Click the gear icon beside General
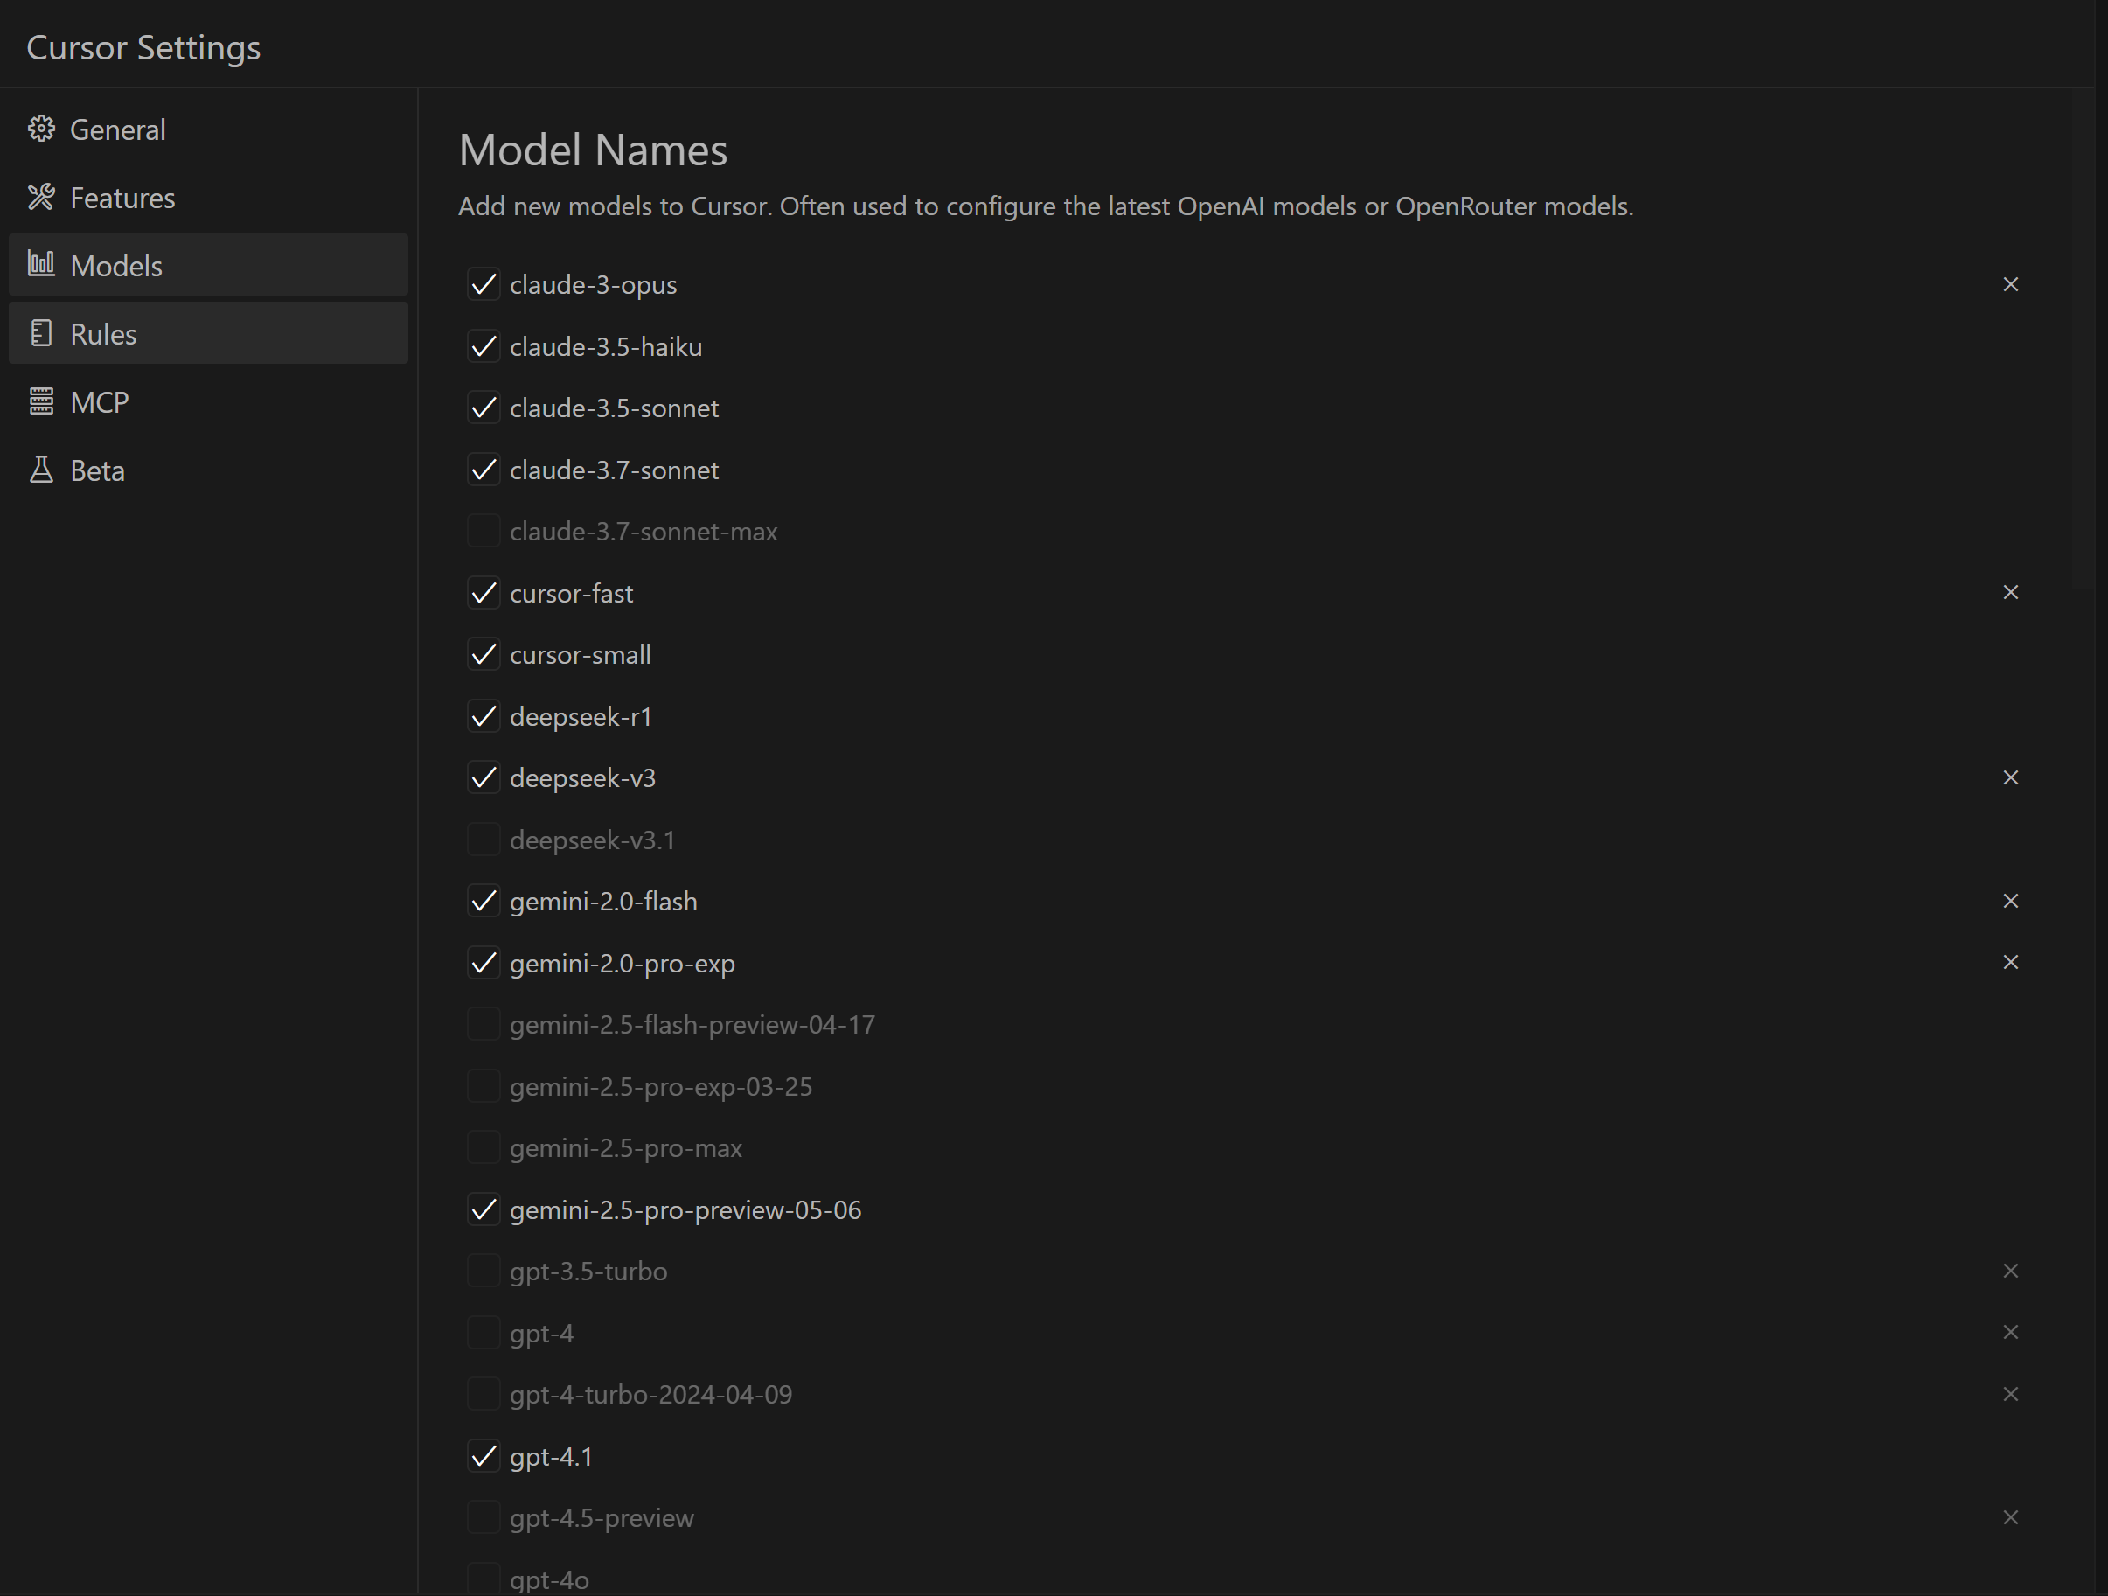Viewport: 2108px width, 1596px height. (41, 129)
